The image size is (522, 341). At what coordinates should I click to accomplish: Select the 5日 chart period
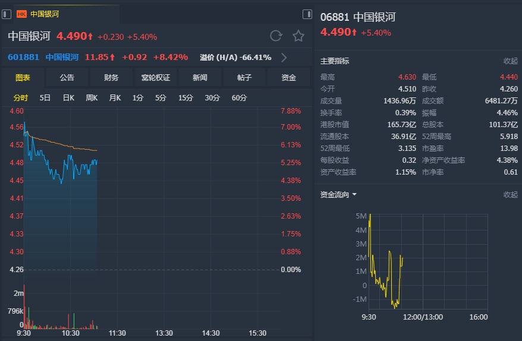click(45, 98)
